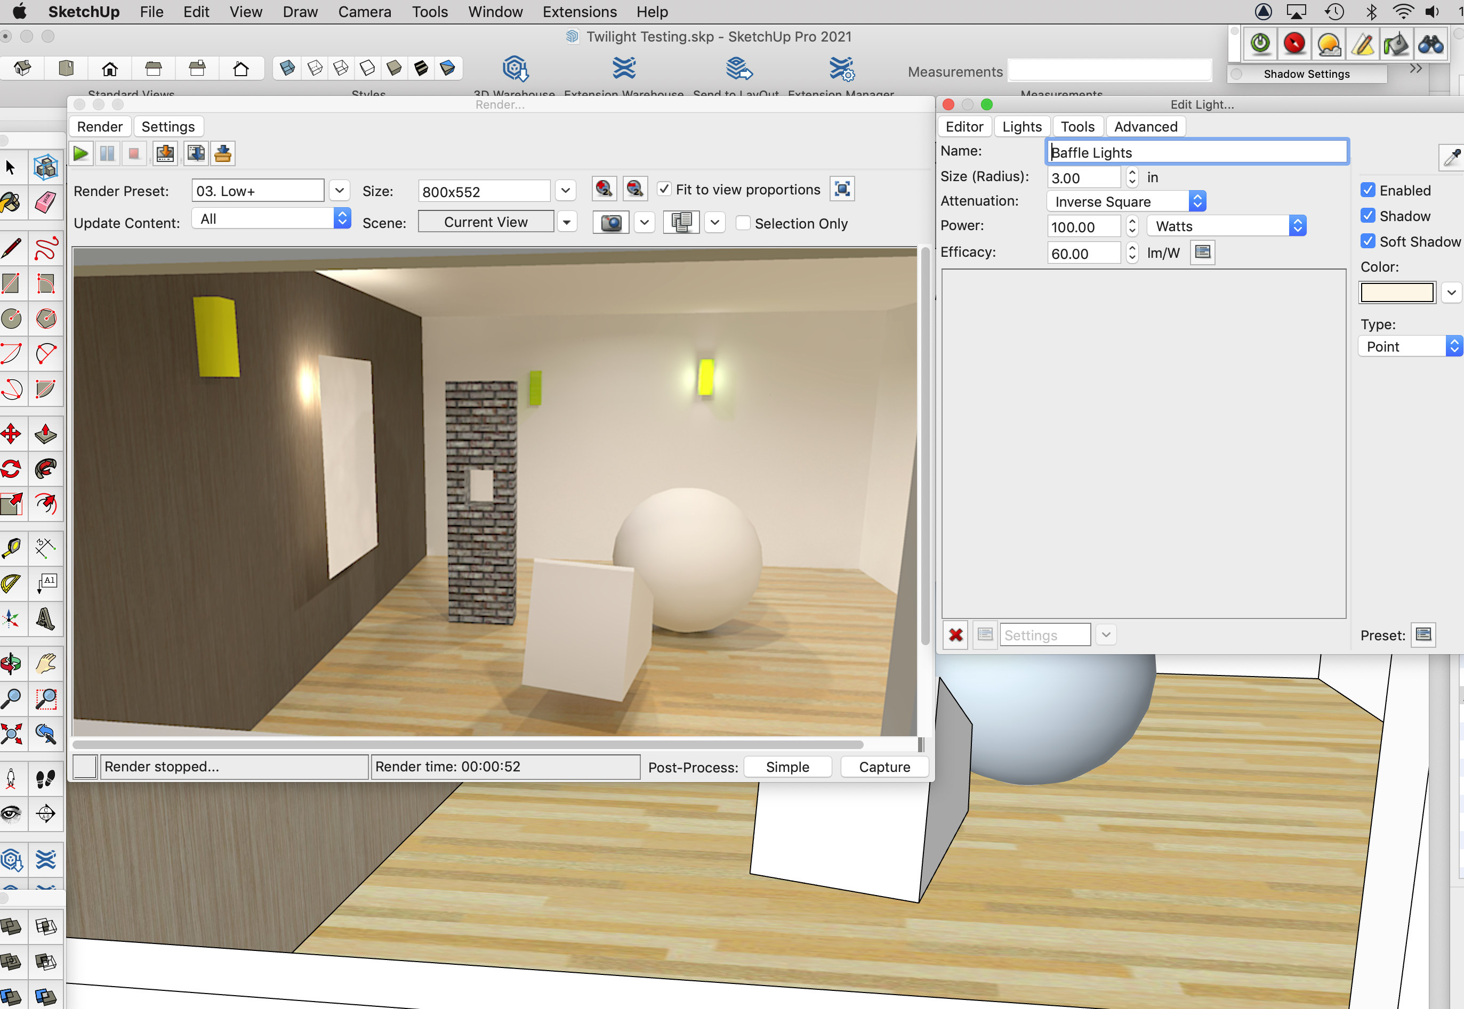
Task: Stop the render with the red square button
Action: coord(133,153)
